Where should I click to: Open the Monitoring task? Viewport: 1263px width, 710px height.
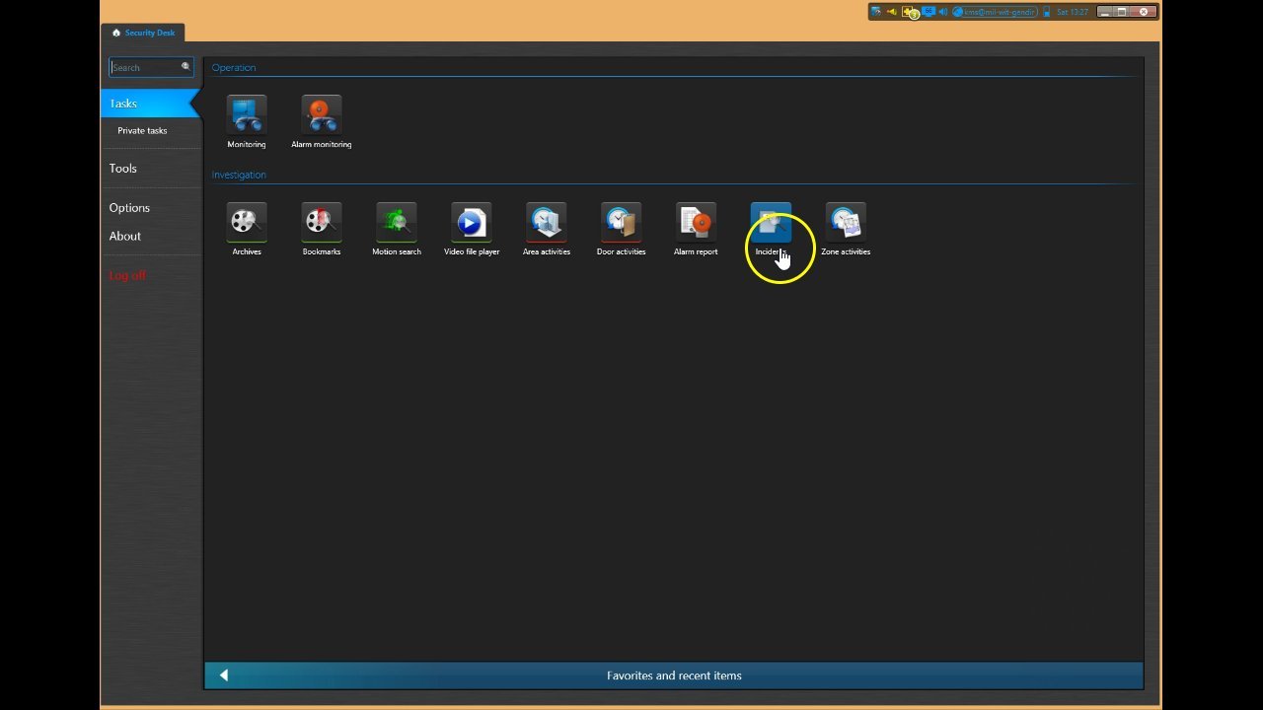pyautogui.click(x=247, y=122)
